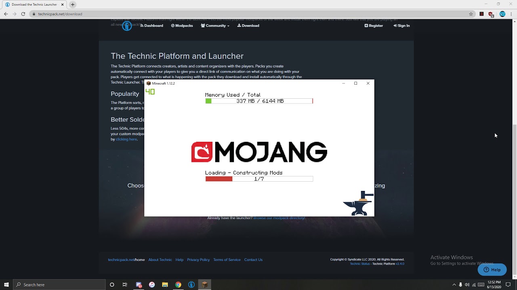Screen dimensions: 517x290
Task: Open Technic Launcher taskbar icon
Action: pos(191,285)
